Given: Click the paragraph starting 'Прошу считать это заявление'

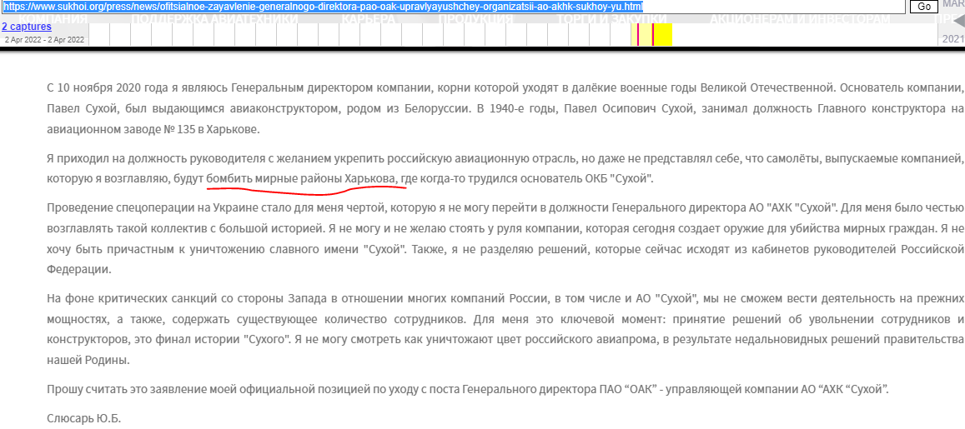Looking at the screenshot, I should tap(469, 389).
